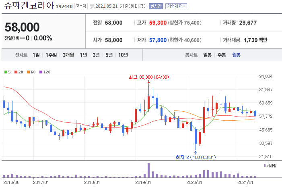The height and width of the screenshot is (188, 282).
Task: Select the 1주일 line chart tab
Action: (x=51, y=55)
